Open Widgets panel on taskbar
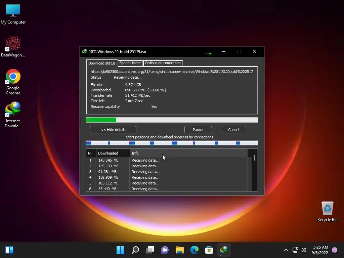This screenshot has height=258, width=344. click(9, 250)
